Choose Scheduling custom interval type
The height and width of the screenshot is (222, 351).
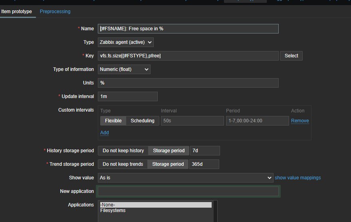coord(143,121)
